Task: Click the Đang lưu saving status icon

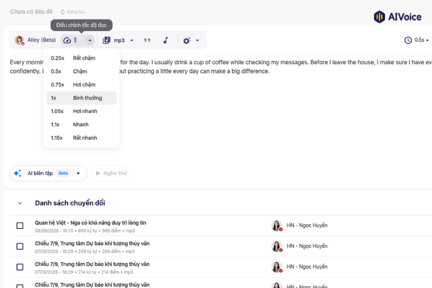Action: (63, 12)
